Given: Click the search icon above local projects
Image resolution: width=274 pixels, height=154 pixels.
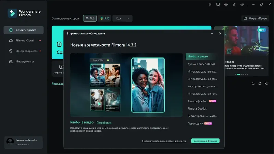Looking at the screenshot, I should pos(253,84).
